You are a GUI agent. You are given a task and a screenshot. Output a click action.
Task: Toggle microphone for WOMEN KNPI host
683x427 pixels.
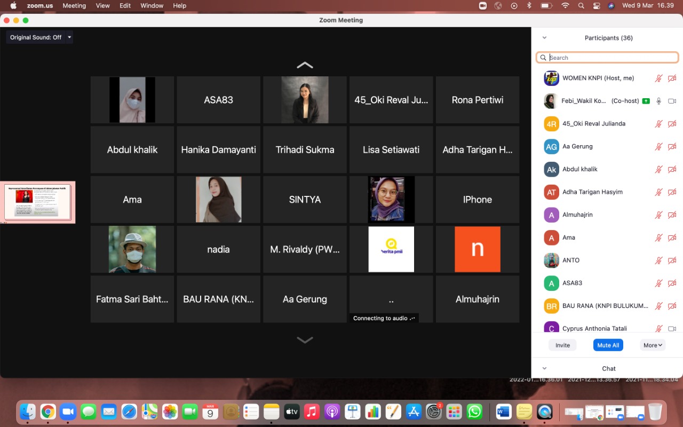(659, 78)
